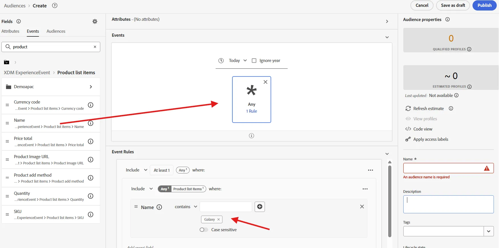499x248 pixels.
Task: Show info for Qualified Profiles
Action: (x=469, y=49)
